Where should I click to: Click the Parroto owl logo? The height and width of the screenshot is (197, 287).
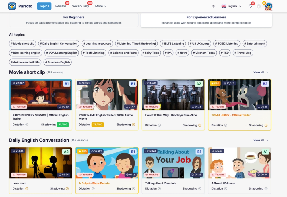coord(11,6)
